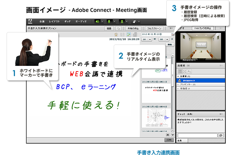Viewport: 238px width, 155px height.
Task: Click the history list scrollbar thumb
Action: (173, 75)
